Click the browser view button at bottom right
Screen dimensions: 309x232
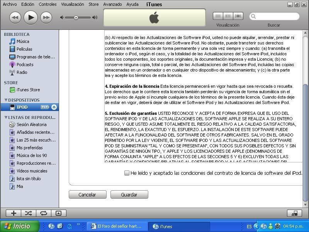294,213
